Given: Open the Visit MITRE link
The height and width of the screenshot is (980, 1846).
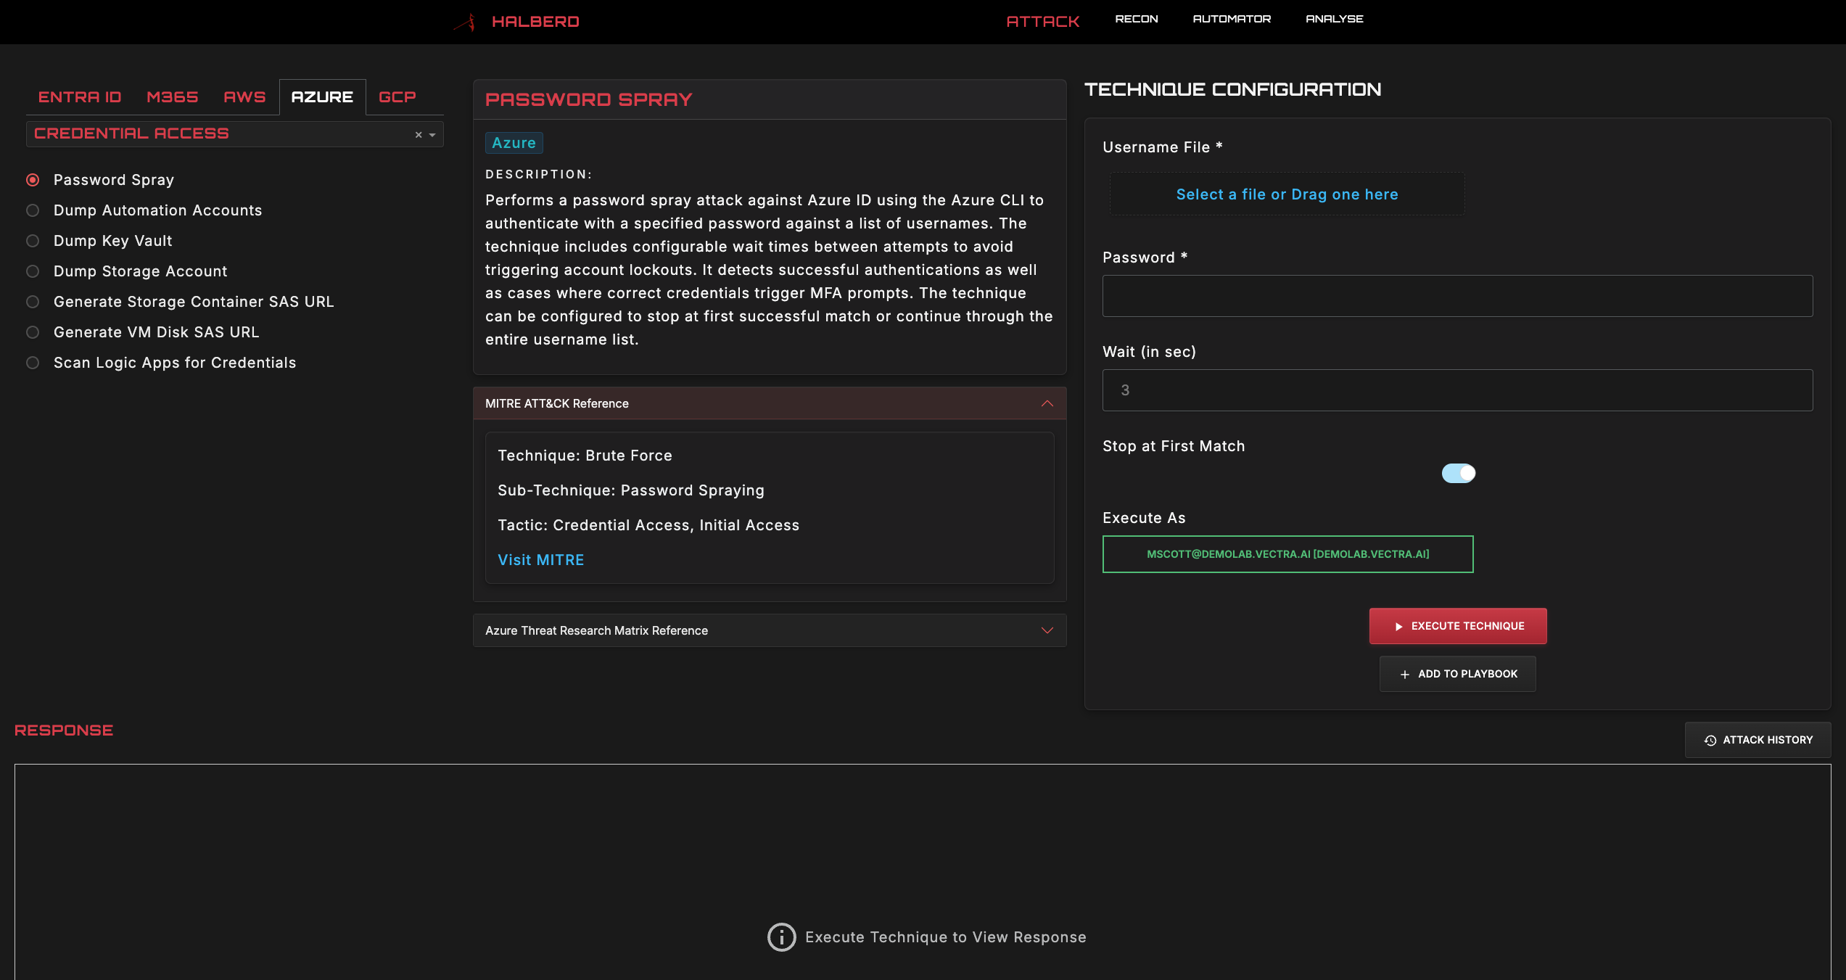Looking at the screenshot, I should coord(540,560).
